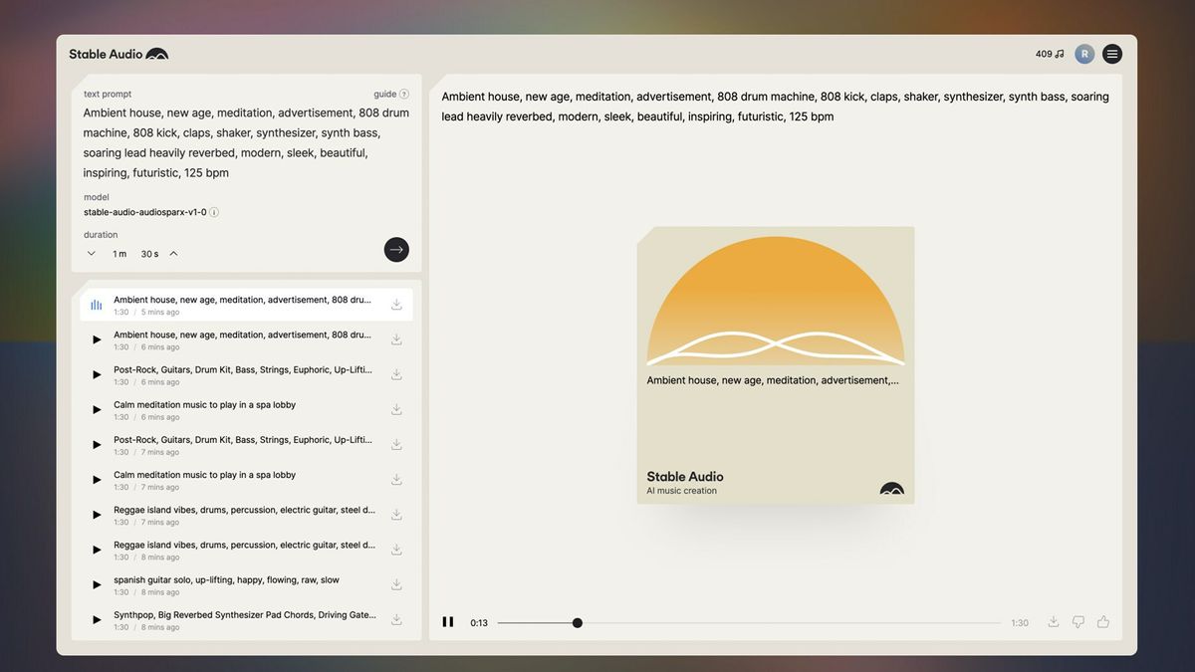Play the 'Calm meditation music' track
The width and height of the screenshot is (1195, 672).
click(96, 408)
